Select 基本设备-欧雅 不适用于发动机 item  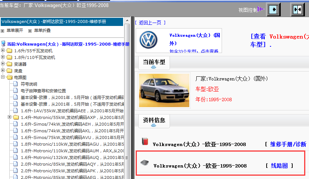click(73, 104)
